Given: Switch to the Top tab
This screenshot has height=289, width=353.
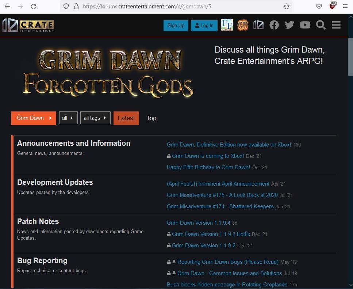Looking at the screenshot, I should [151, 118].
